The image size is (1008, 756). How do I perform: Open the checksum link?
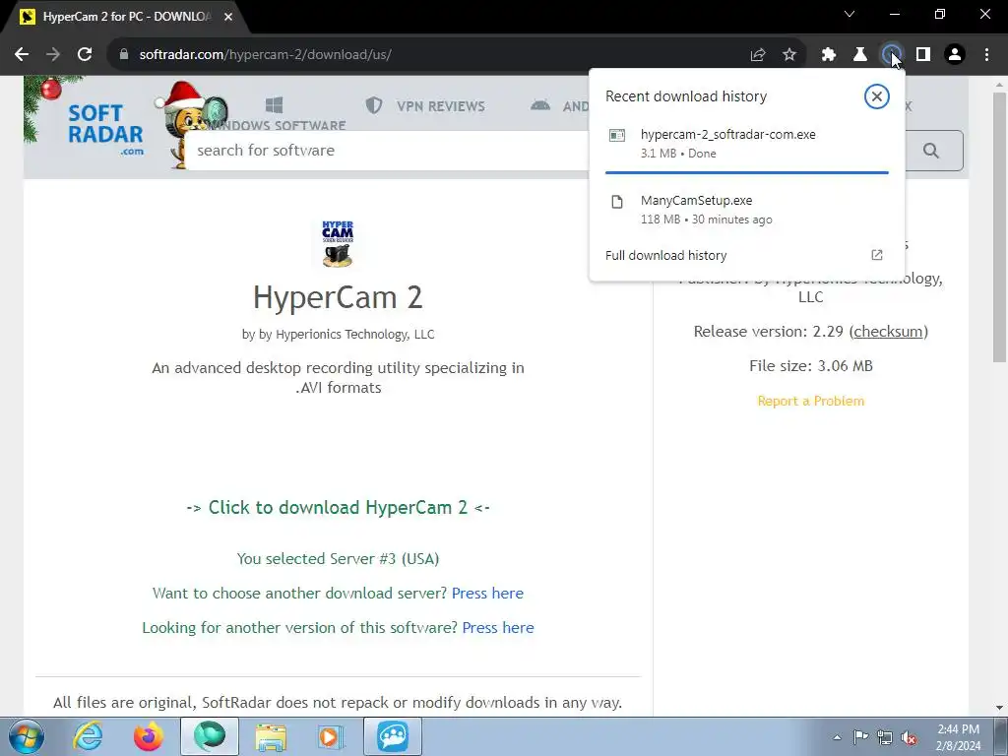click(888, 332)
